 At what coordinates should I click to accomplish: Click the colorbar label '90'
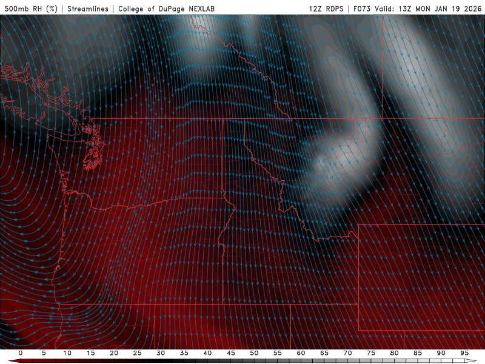[441, 353]
